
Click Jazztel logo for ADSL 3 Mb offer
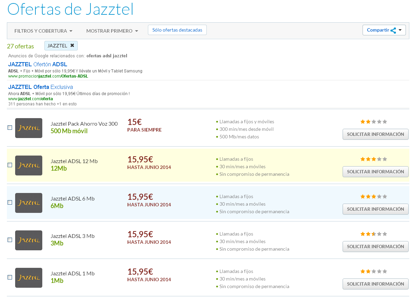click(x=29, y=240)
